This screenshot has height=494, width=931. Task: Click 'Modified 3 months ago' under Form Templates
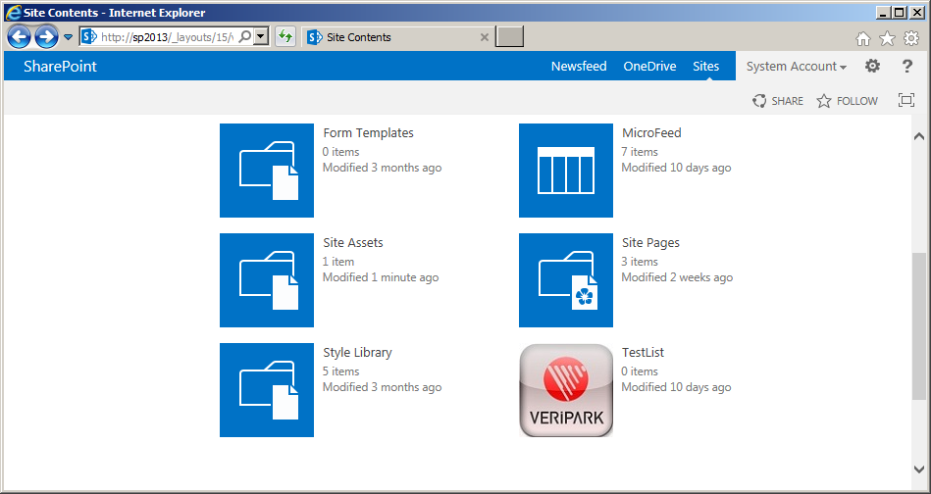pyautogui.click(x=382, y=168)
